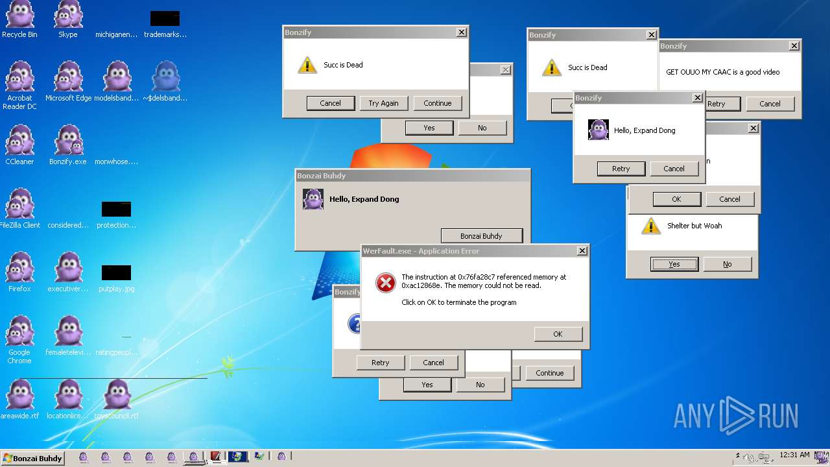Click Retry in question-mark Bonzify dialog

(x=381, y=363)
